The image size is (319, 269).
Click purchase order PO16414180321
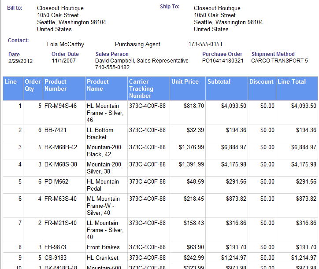click(x=223, y=61)
